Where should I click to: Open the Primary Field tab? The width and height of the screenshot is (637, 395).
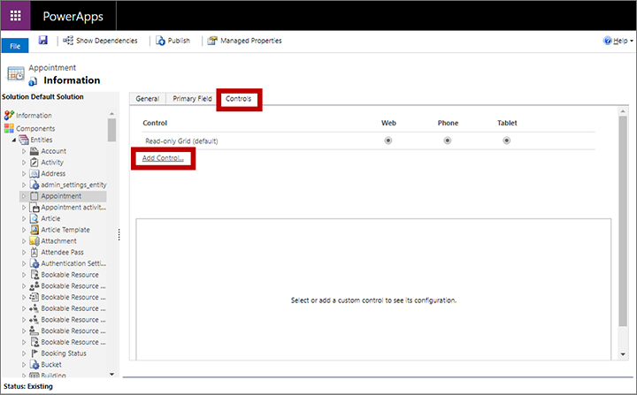(x=192, y=99)
